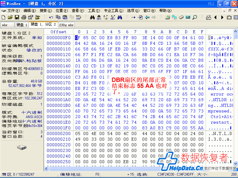Click offset row 0000001F0
Image resolution: width=238 pixels, height=178 pixels.
pos(59,128)
